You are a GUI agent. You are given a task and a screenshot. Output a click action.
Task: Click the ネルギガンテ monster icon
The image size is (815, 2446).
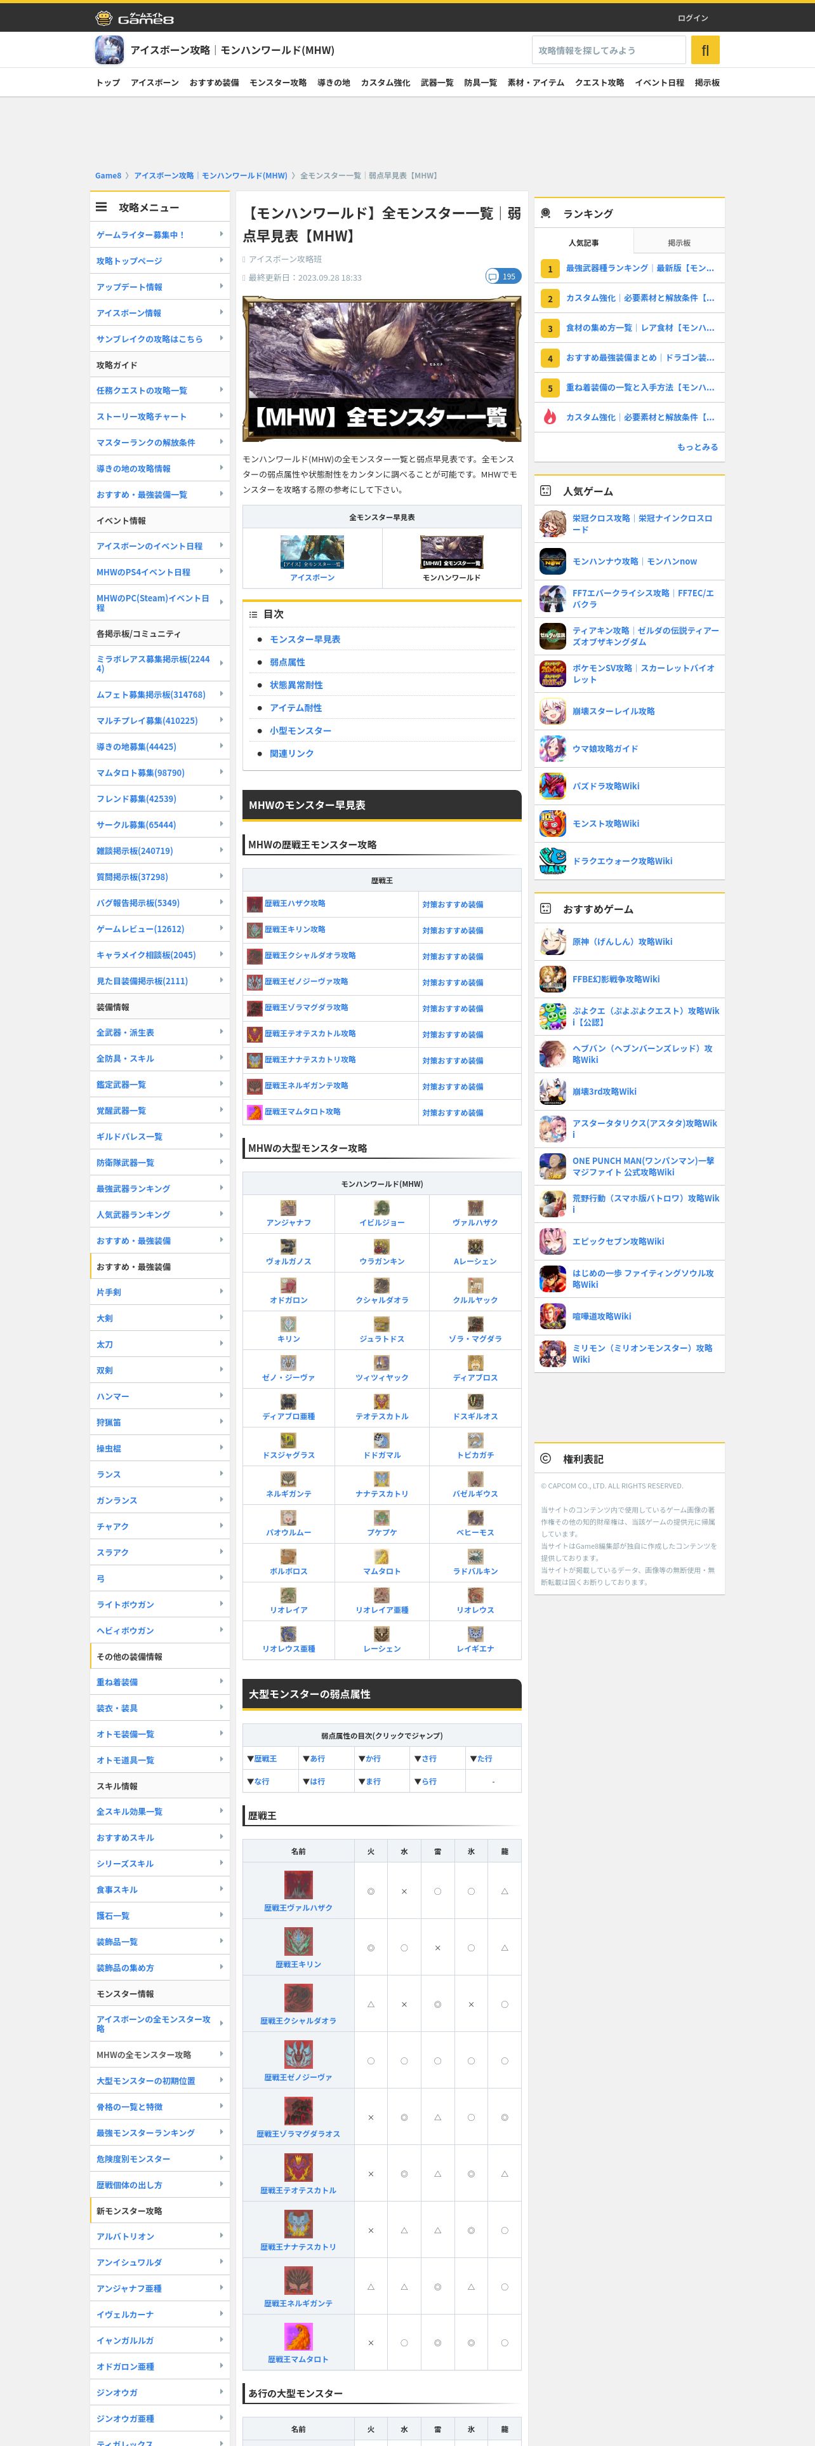pos(288,1478)
